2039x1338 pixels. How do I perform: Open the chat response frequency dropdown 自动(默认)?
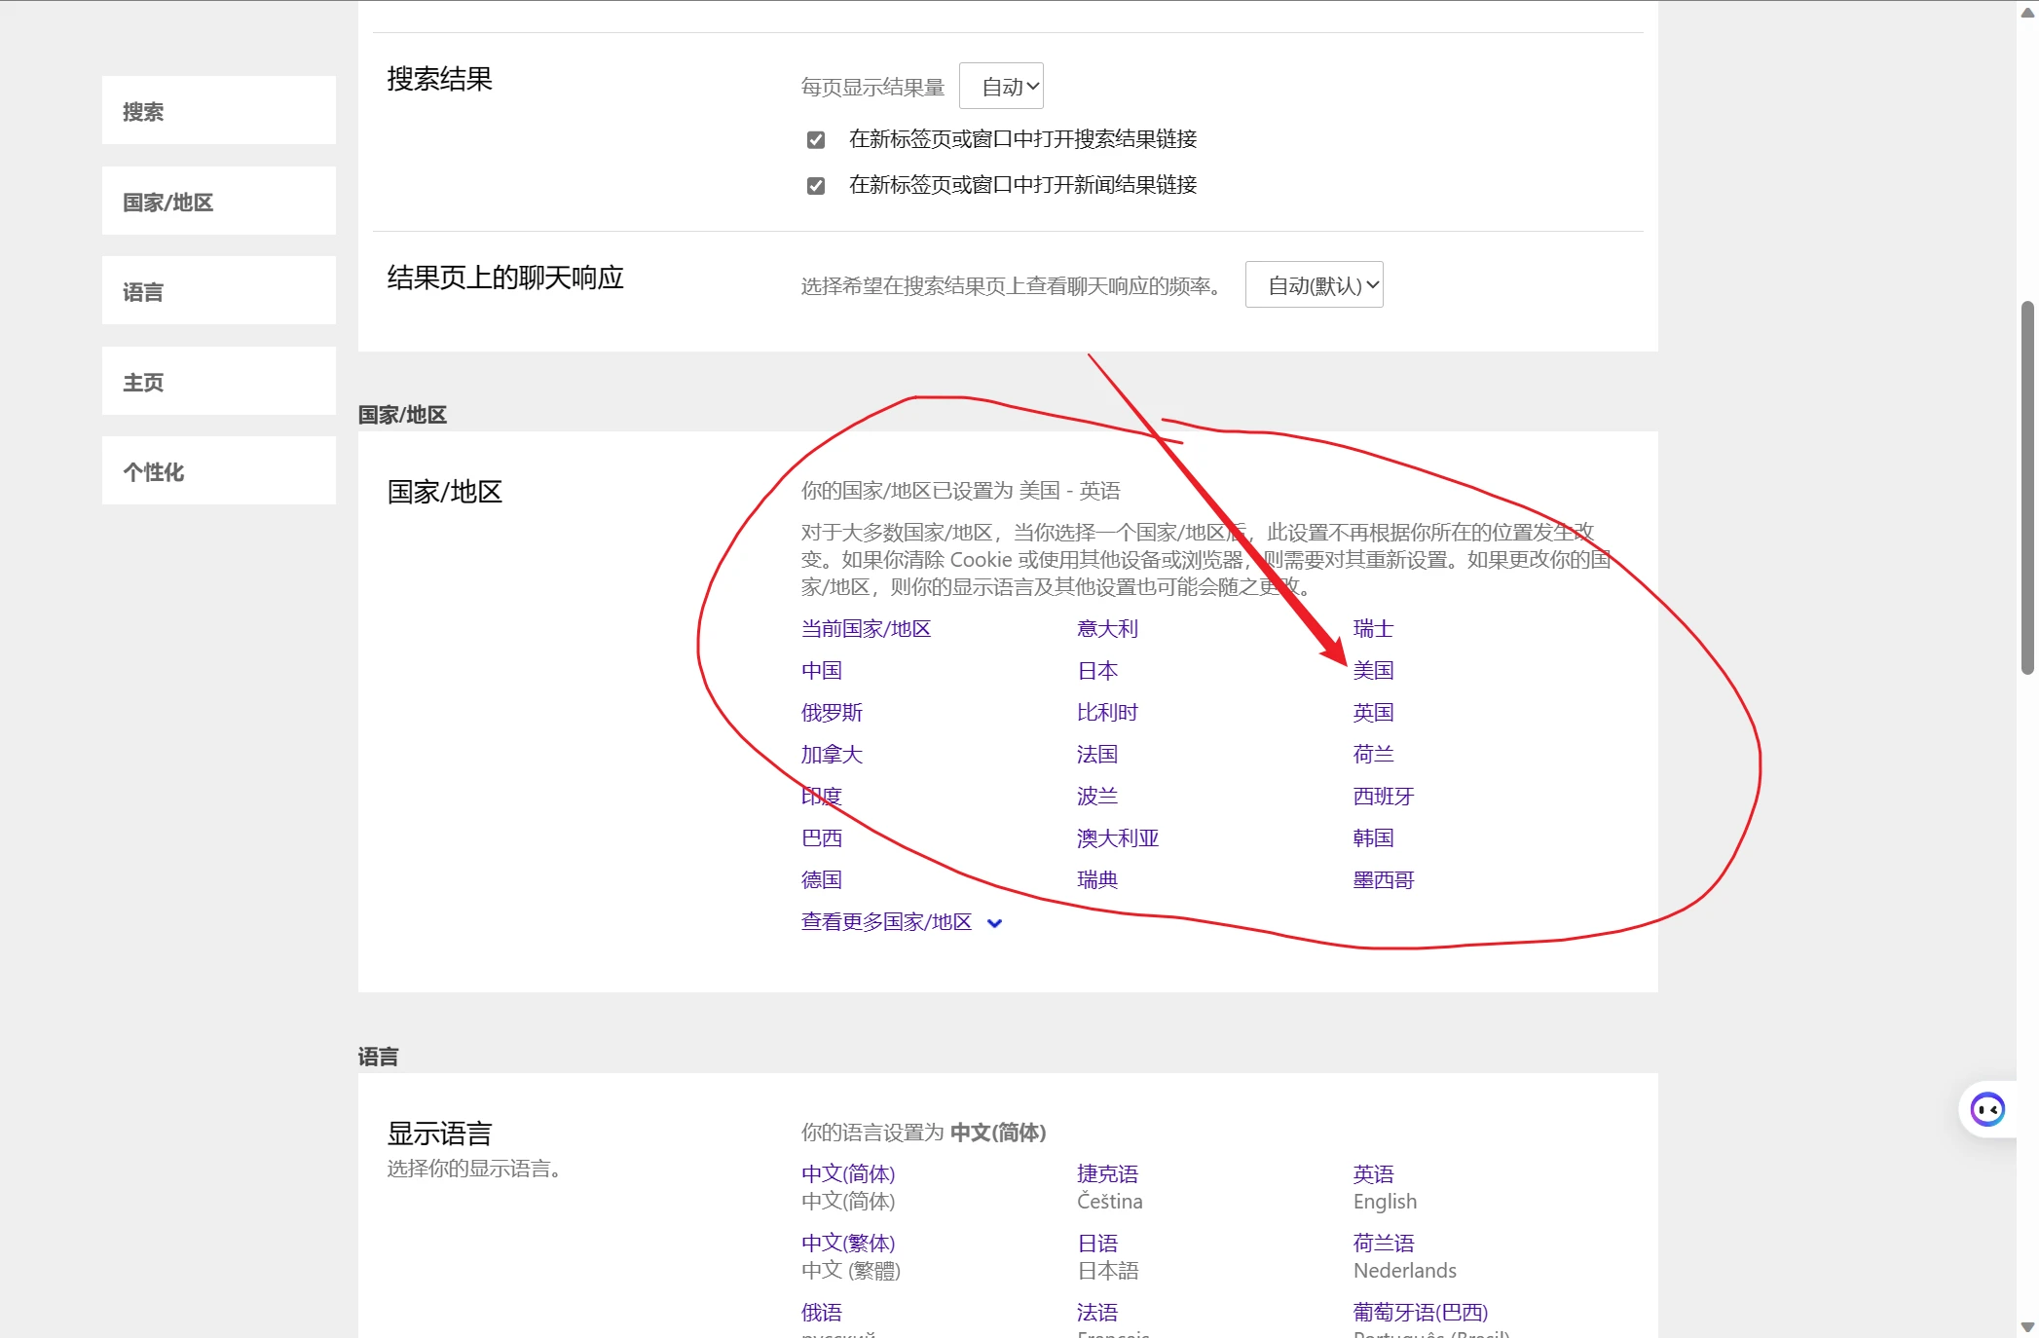click(1314, 285)
